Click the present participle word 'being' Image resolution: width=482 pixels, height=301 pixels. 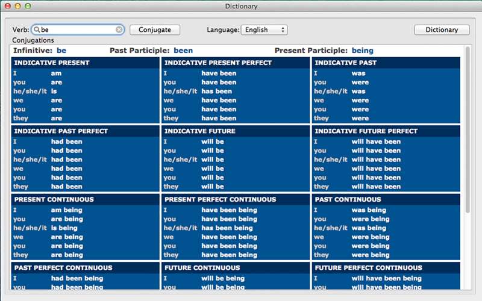(363, 51)
